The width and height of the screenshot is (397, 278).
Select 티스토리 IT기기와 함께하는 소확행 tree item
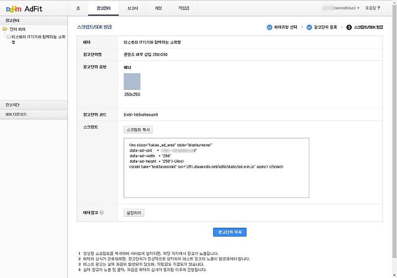click(39, 39)
